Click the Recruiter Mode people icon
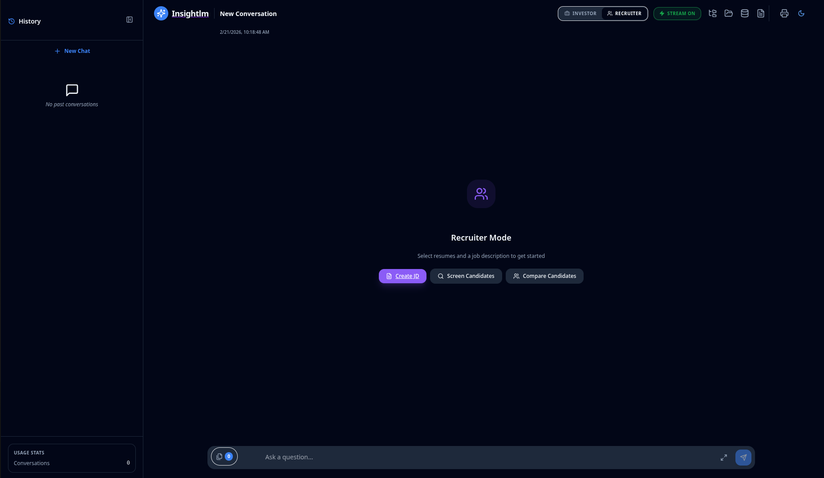 (x=481, y=194)
